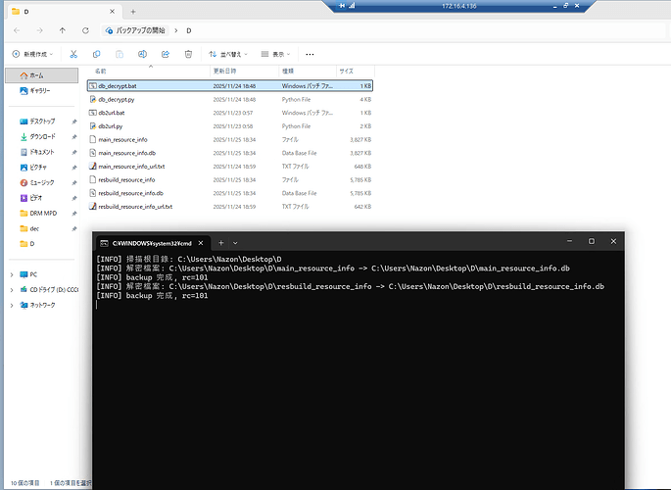Switch to the cmd.exe terminal tab
Viewport: 671px width, 490px height.
tap(149, 241)
